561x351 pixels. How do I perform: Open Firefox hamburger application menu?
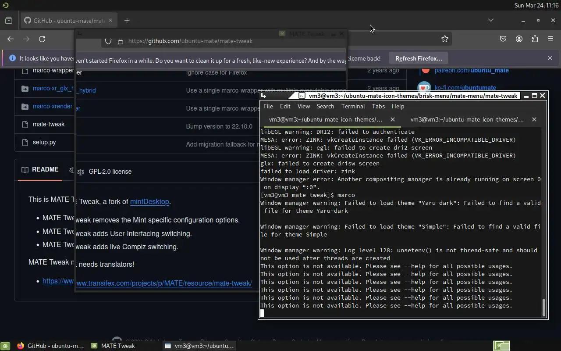click(550, 39)
